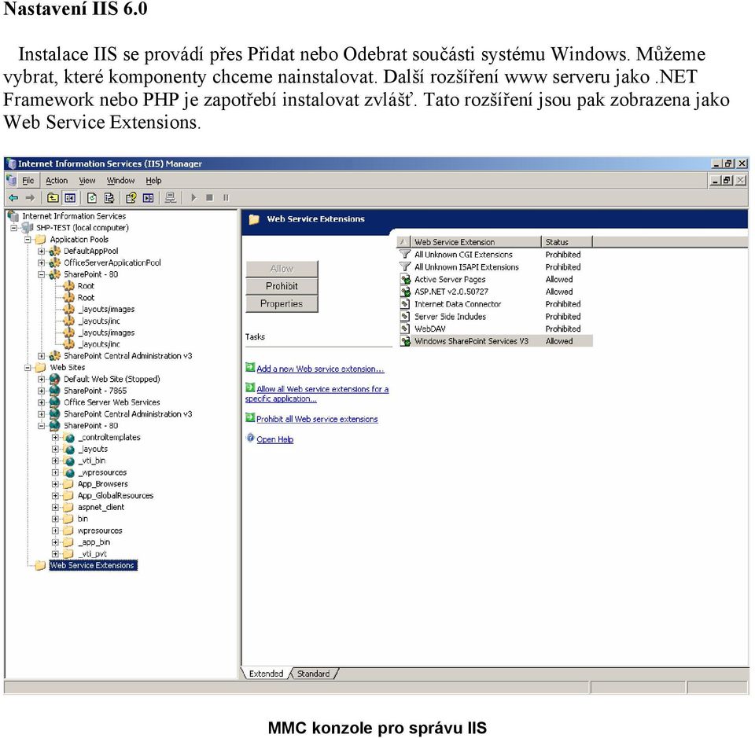Click the Office Server Web Services globe icon

pos(55,402)
